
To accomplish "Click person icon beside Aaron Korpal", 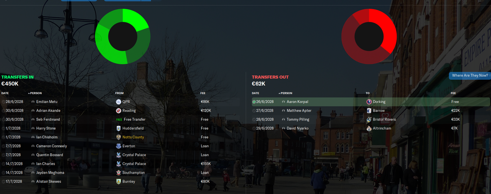I will pyautogui.click(x=283, y=102).
